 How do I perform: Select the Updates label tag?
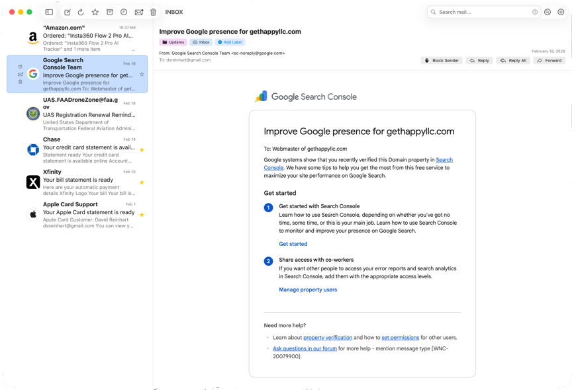tap(173, 42)
